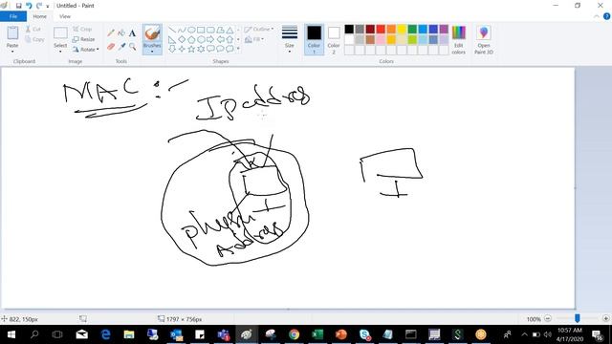Pick the Four-point star shape

(182, 49)
